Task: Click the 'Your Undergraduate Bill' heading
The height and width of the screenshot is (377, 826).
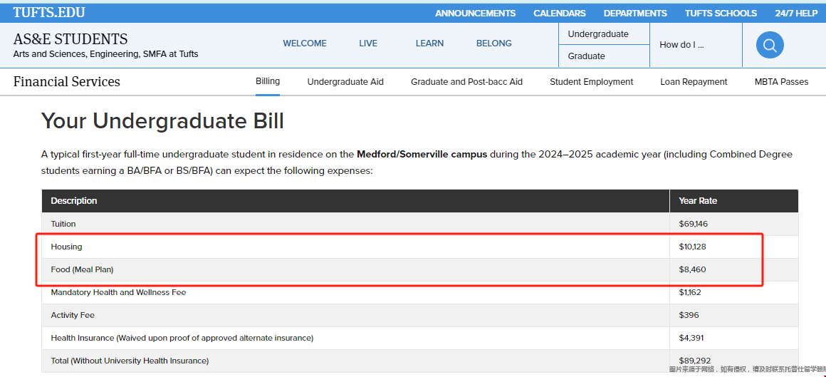Action: [x=163, y=121]
